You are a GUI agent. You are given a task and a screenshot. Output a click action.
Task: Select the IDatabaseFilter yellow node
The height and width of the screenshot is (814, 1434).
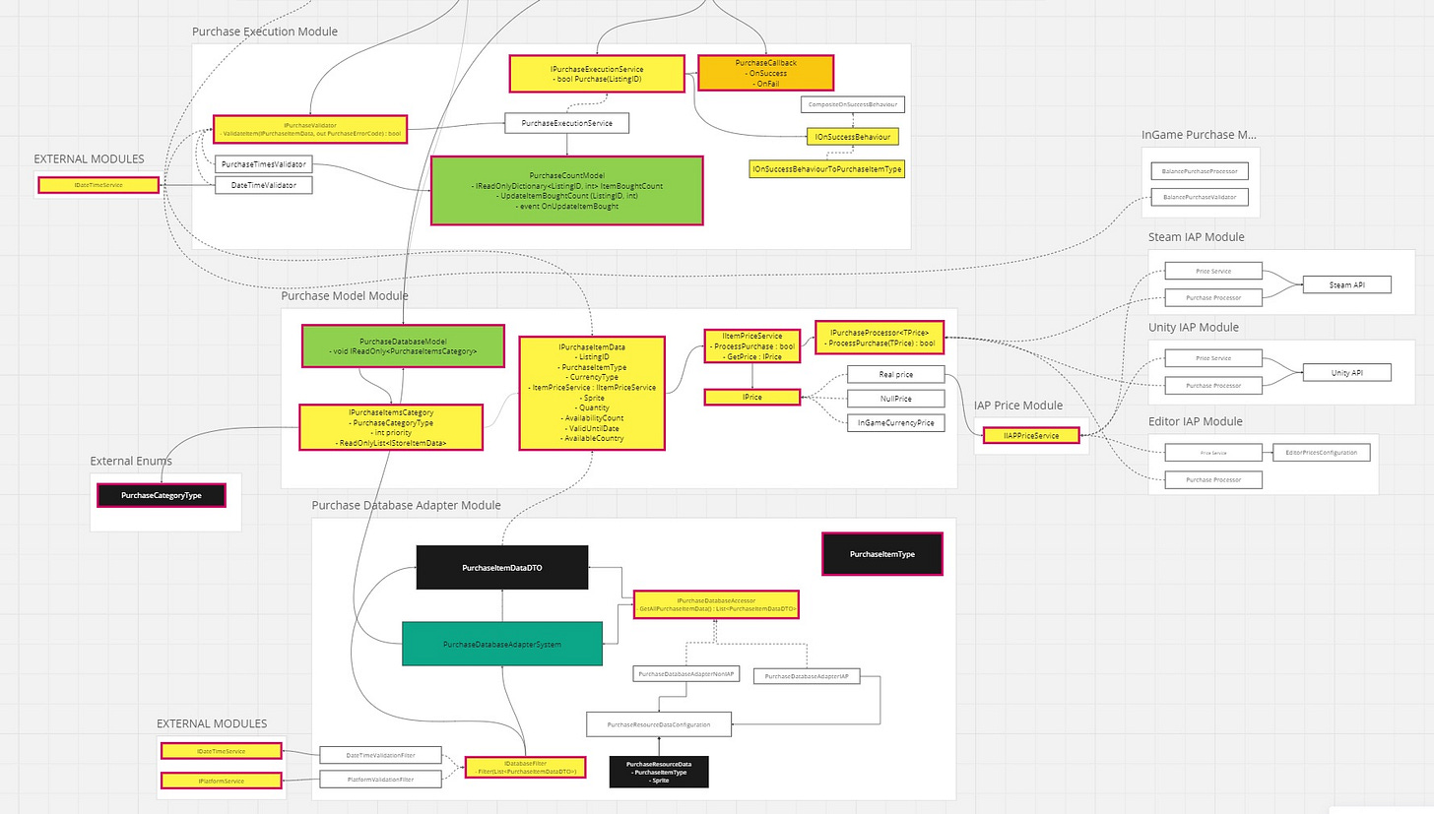526,768
